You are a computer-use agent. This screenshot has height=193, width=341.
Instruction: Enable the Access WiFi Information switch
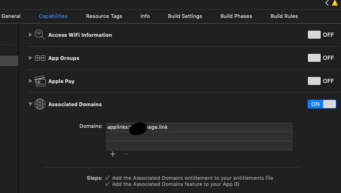pyautogui.click(x=321, y=35)
